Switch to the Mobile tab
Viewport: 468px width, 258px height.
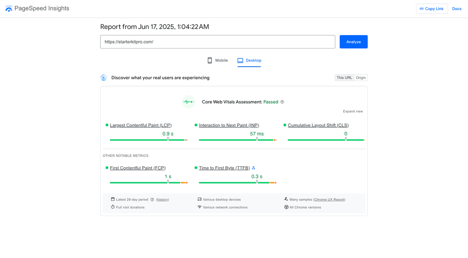tap(218, 61)
